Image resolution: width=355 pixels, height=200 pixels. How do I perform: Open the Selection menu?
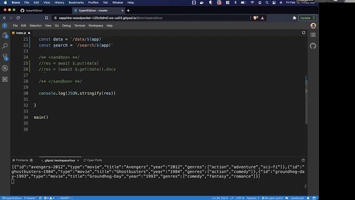(x=35, y=26)
